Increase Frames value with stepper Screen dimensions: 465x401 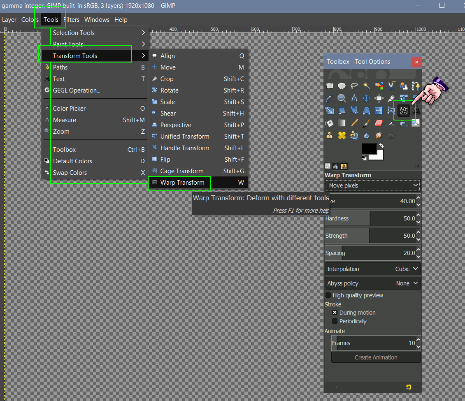pyautogui.click(x=418, y=340)
